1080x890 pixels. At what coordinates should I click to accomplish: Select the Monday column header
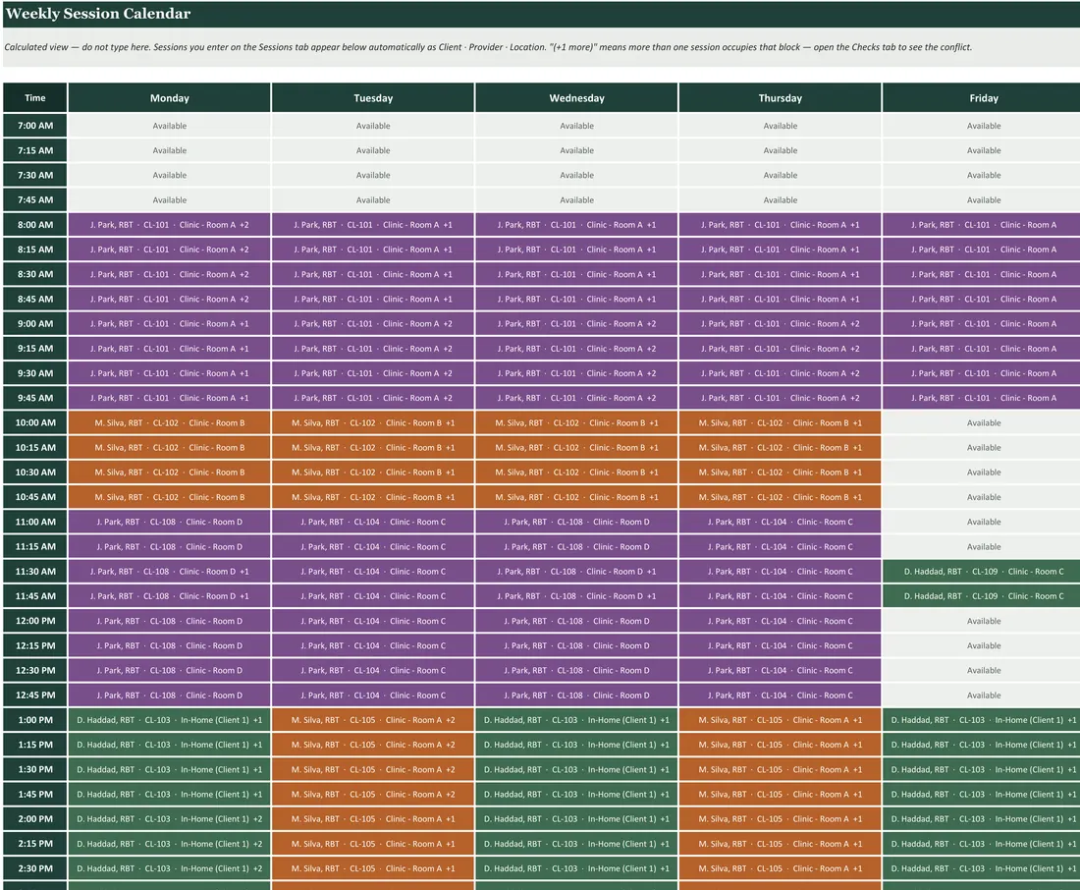(170, 98)
